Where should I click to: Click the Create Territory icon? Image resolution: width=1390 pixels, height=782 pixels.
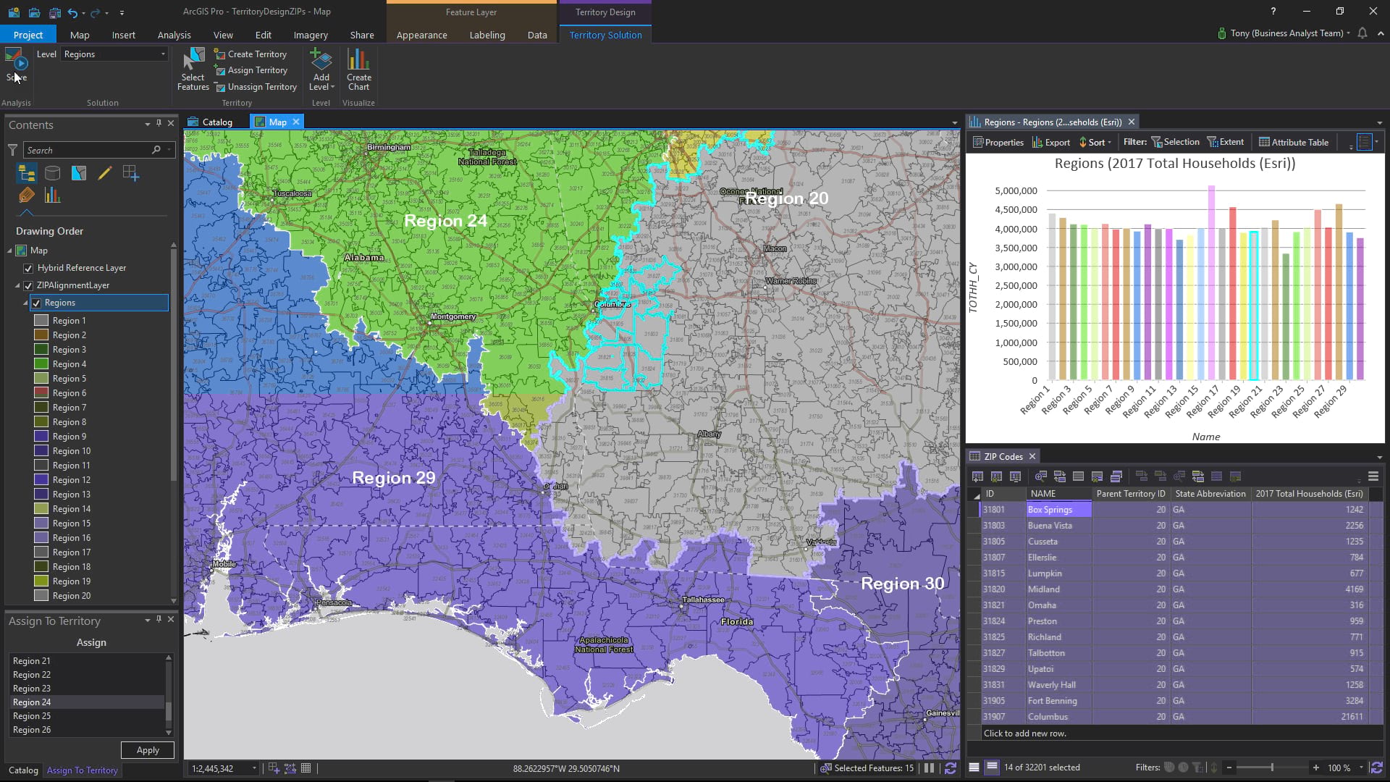tap(220, 54)
